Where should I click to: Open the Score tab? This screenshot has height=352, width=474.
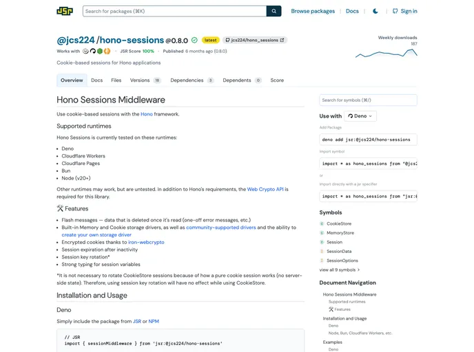point(277,80)
